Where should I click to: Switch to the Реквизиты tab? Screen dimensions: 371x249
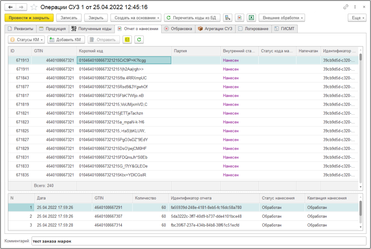[x=20, y=29]
